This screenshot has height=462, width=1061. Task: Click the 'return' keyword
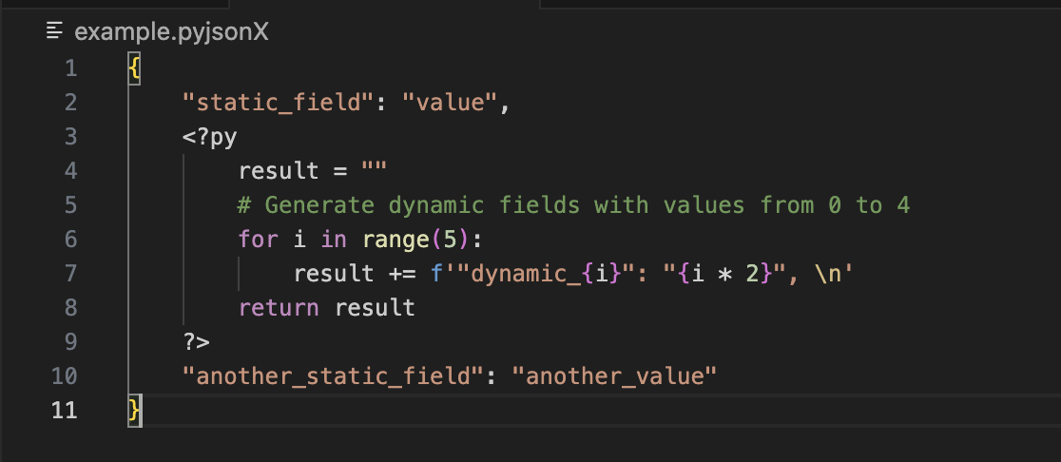(x=280, y=308)
